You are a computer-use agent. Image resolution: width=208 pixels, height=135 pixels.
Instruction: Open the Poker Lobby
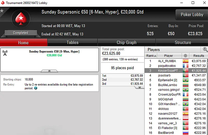[x=192, y=15]
